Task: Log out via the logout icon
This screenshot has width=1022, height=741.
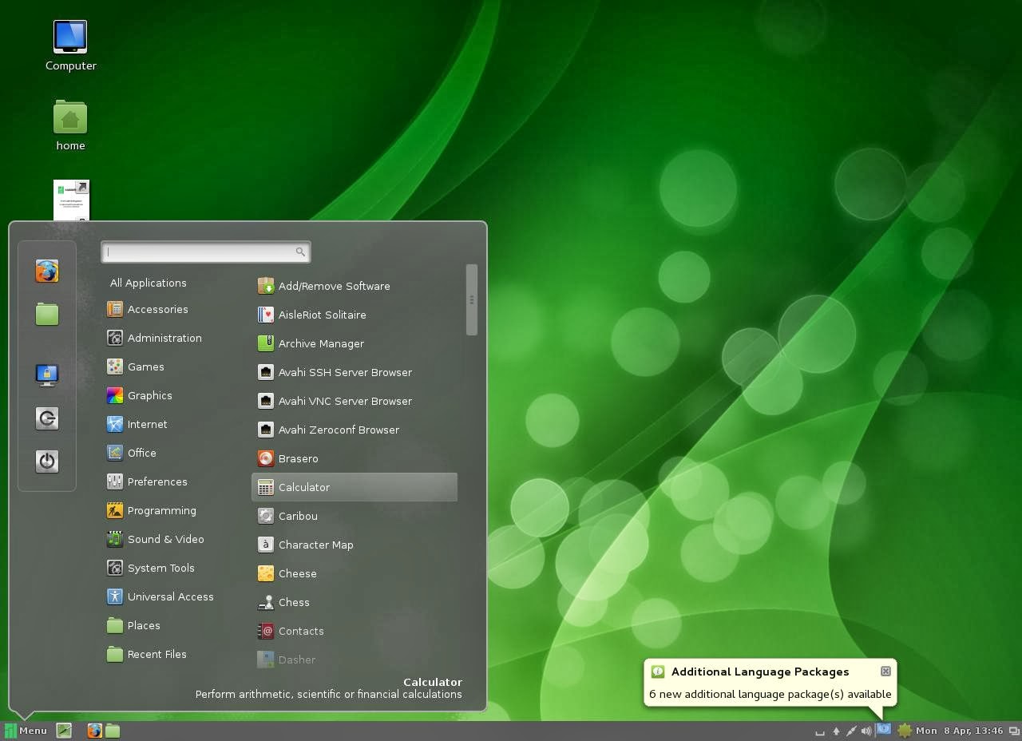Action: 47,418
